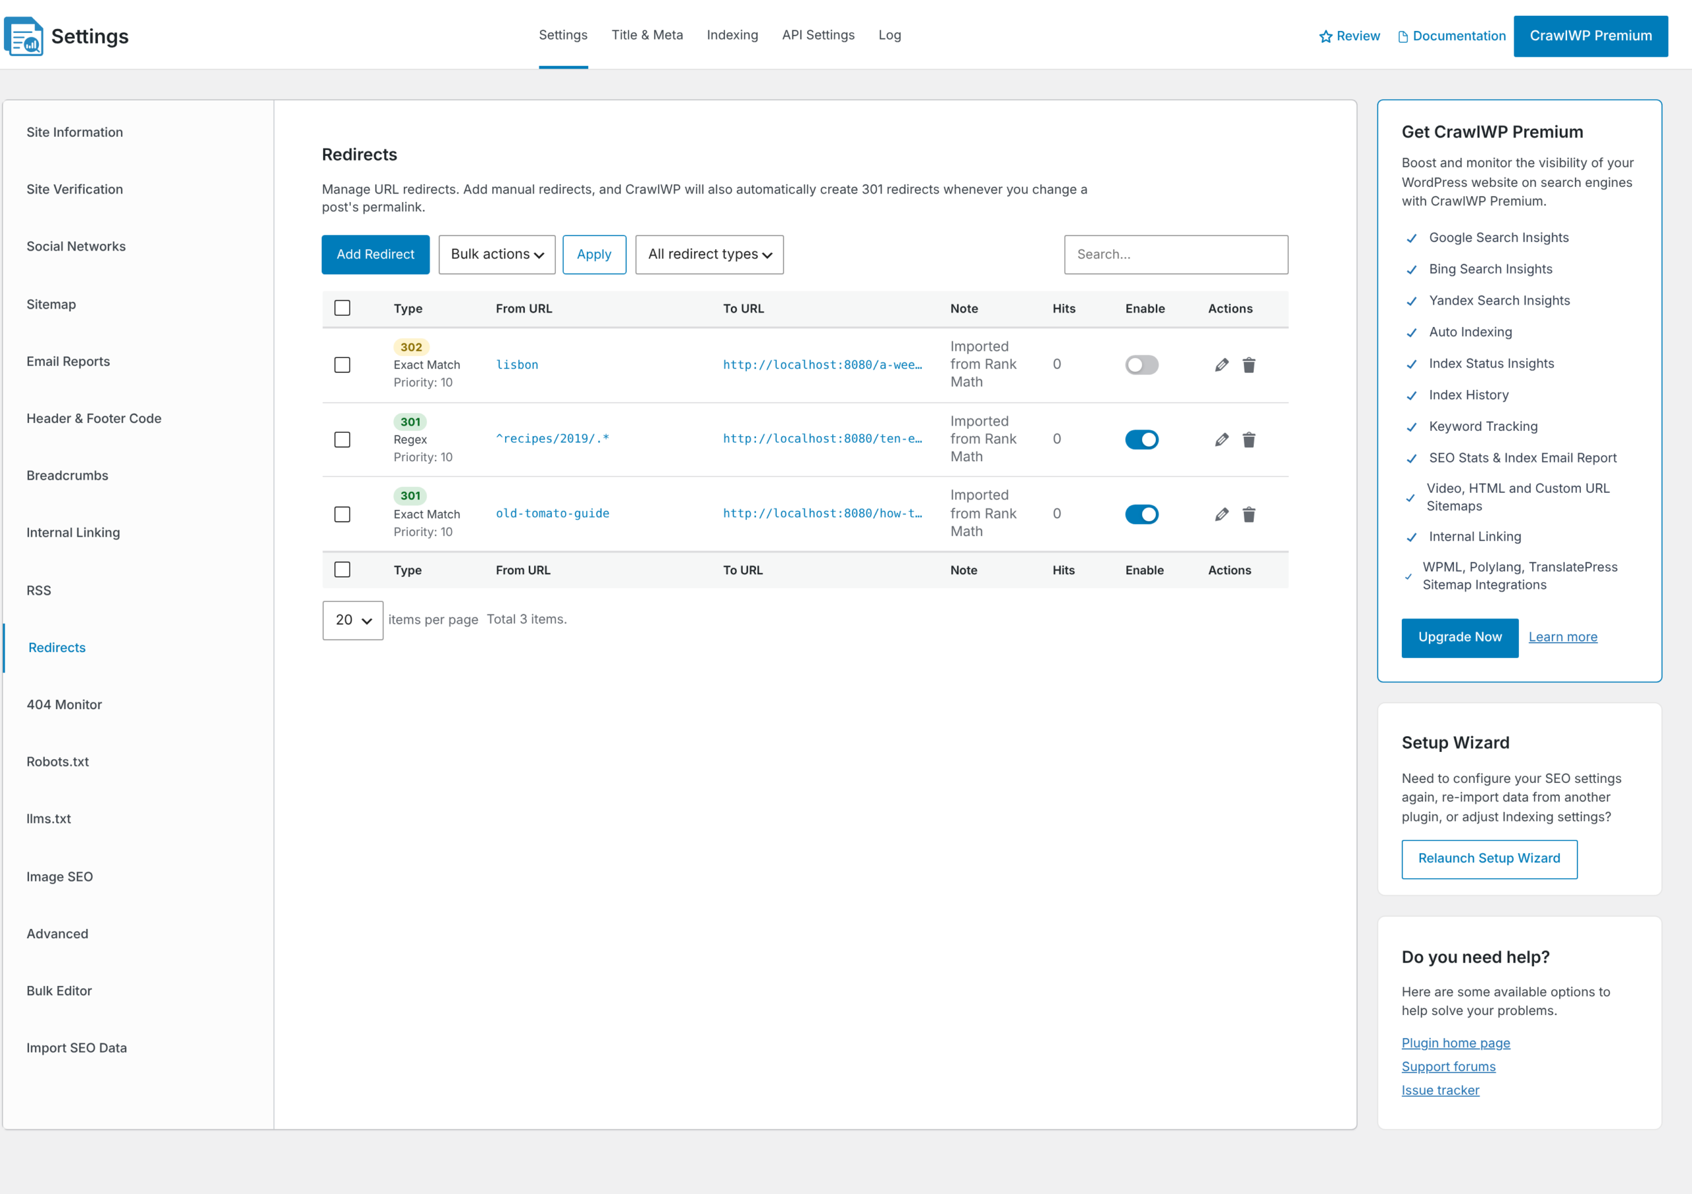
Task: Disable the old-tomato-guide redirect toggle
Action: (x=1141, y=514)
